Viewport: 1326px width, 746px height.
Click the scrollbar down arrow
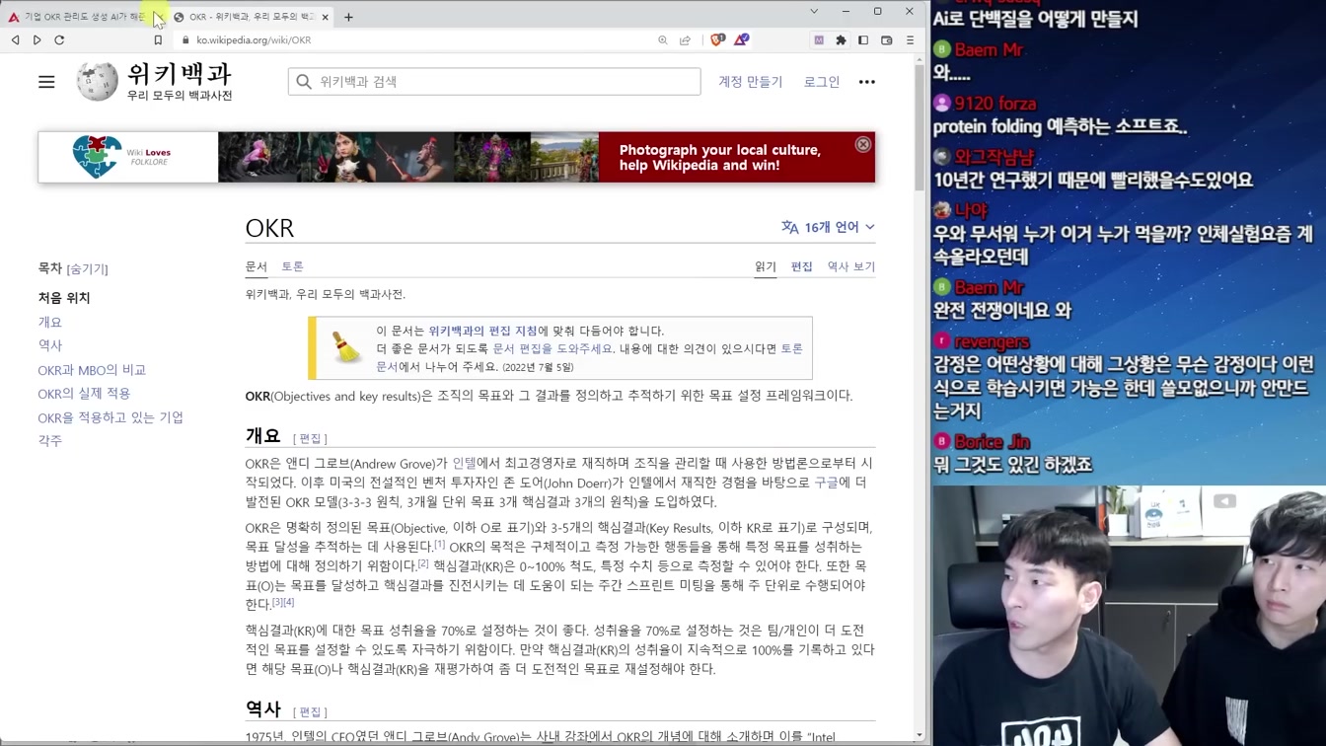coord(920,735)
